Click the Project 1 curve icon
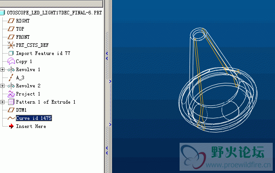The image size is (275, 173). pyautogui.click(x=11, y=94)
